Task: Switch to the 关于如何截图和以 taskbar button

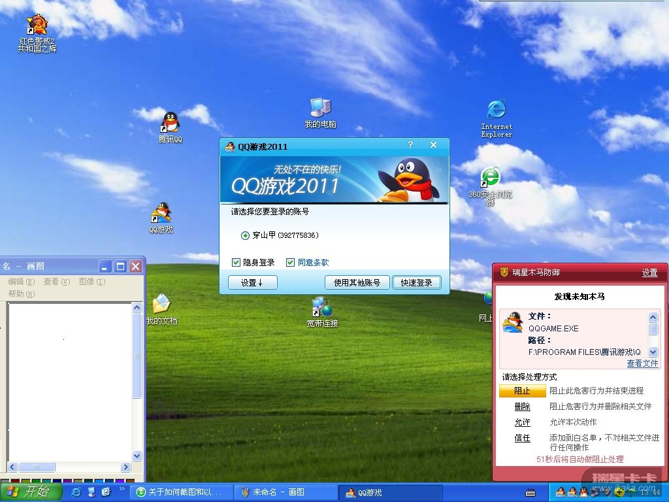Action: (x=182, y=492)
